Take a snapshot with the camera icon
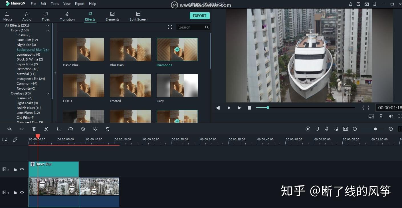Image resolution: width=402 pixels, height=208 pixels. coord(381,116)
